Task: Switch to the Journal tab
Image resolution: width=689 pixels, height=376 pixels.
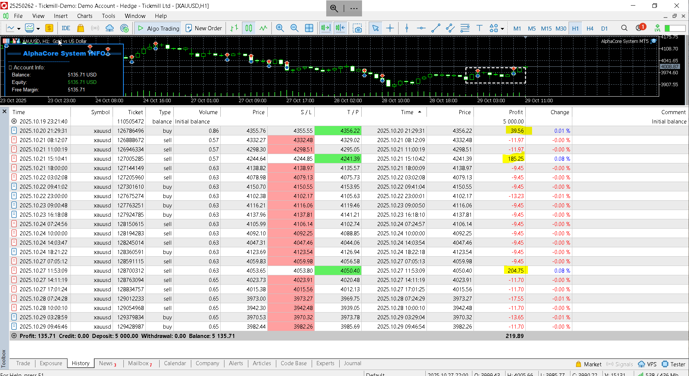Action: tap(352, 363)
